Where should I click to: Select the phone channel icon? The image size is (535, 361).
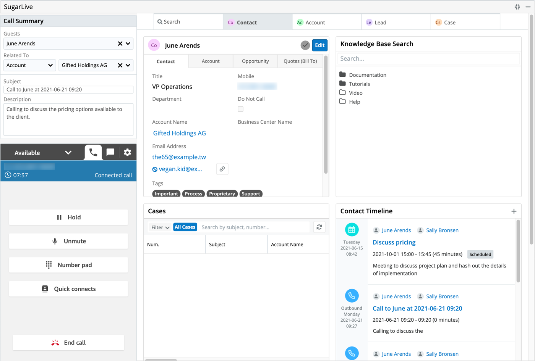pyautogui.click(x=92, y=152)
